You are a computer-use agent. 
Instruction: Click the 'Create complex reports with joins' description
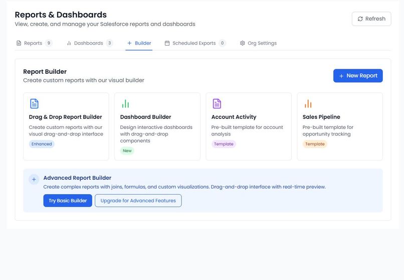184,187
